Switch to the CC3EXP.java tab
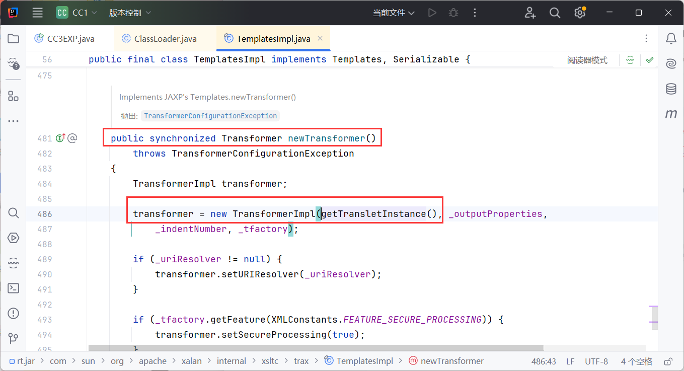Viewport: 684px width, 371px height. tap(70, 39)
